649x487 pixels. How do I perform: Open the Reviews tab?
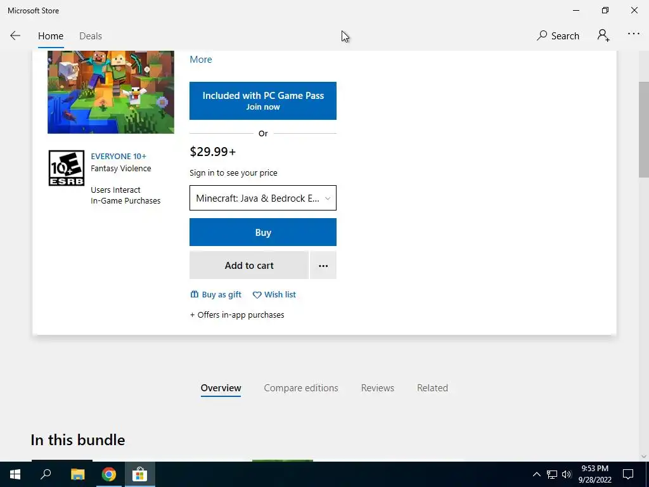378,388
